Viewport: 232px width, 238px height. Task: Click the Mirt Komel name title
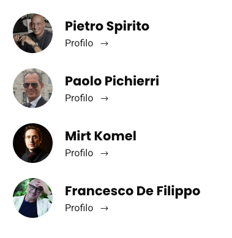tap(100, 136)
